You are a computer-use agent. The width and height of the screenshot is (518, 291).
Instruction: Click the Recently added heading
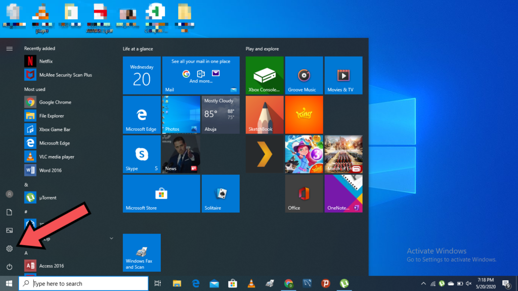[x=39, y=48]
